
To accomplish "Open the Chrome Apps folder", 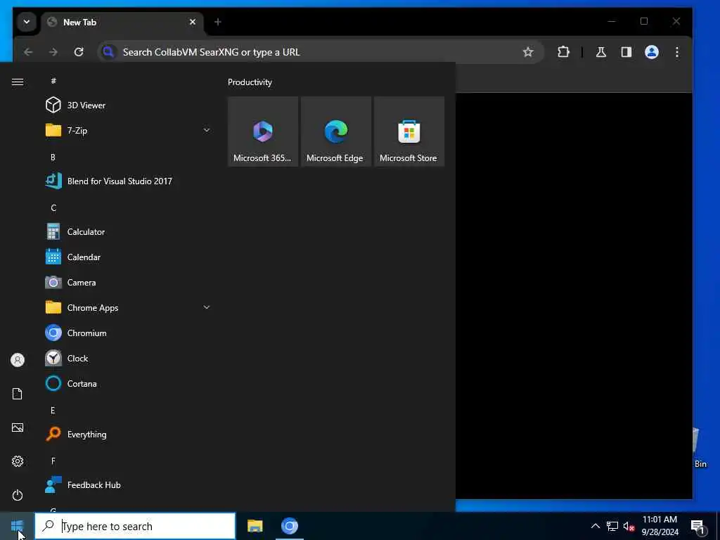I will coord(129,308).
